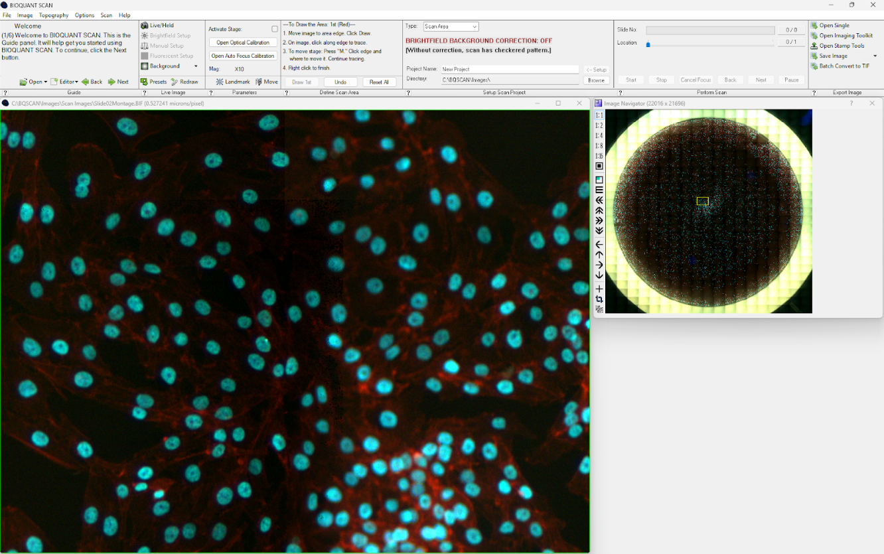Click the yellow view rectangle in Navigator
Screen dimensions: 884x554
point(703,201)
